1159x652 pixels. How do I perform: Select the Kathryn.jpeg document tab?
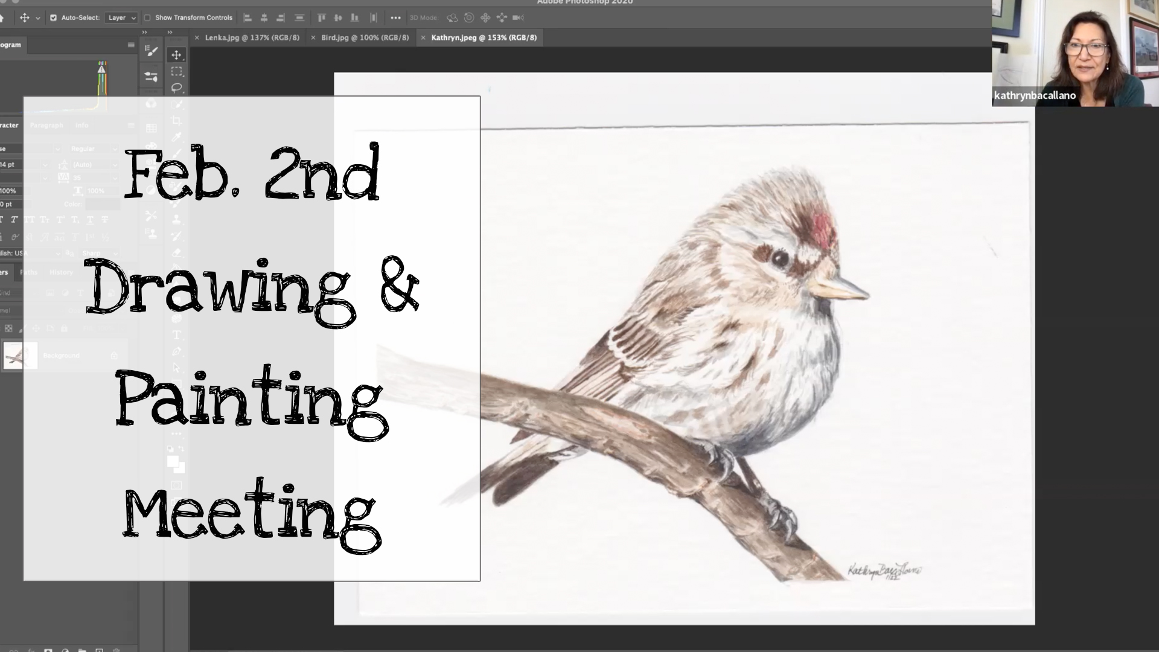[x=484, y=37]
